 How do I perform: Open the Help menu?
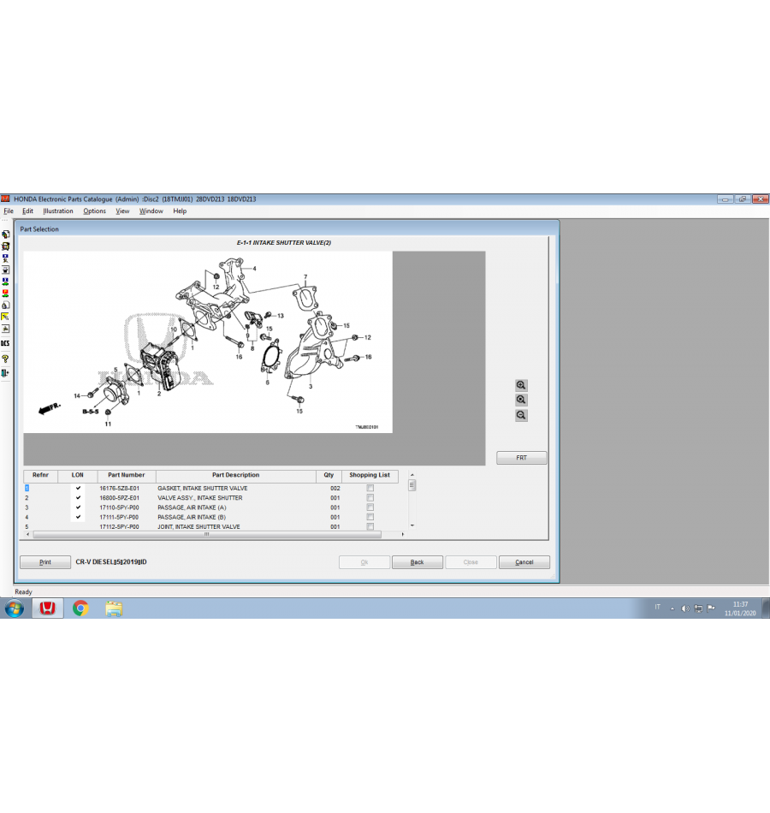tap(180, 211)
